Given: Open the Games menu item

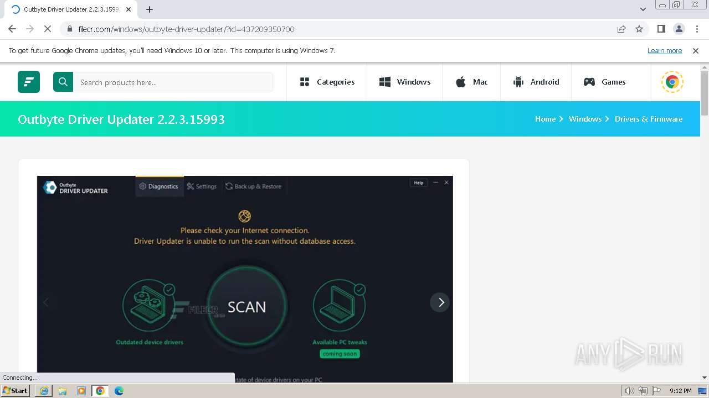Looking at the screenshot, I should point(605,82).
